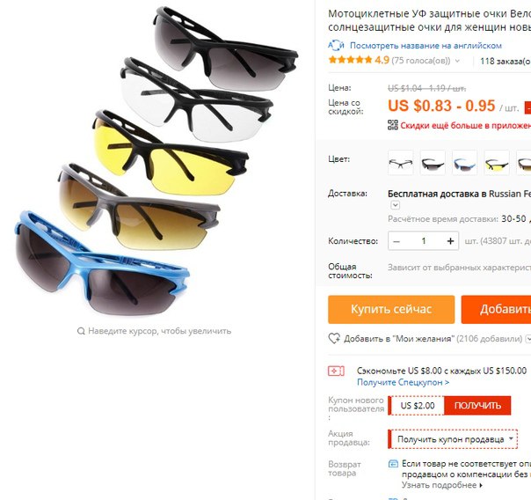Viewport: 531px width, 500px height.
Task: Select the clear lens glasses color option
Action: point(401,163)
